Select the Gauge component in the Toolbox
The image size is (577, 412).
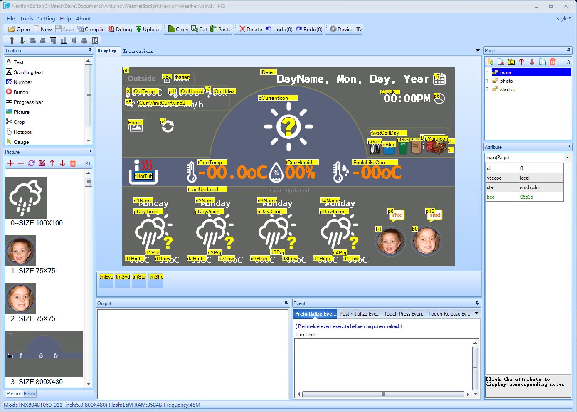click(21, 142)
